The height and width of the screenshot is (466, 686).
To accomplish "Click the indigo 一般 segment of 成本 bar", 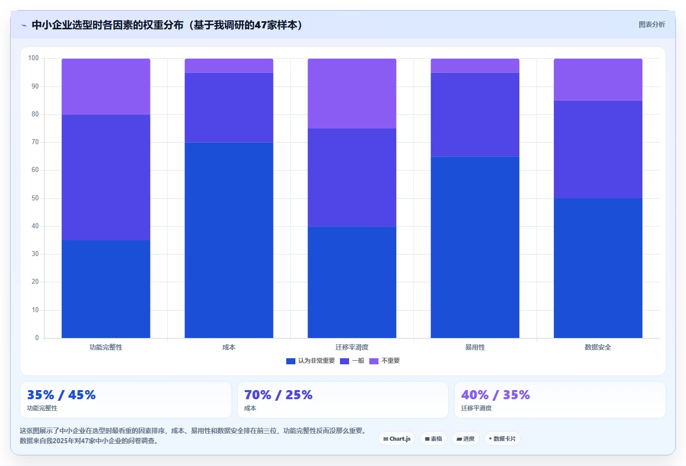I will click(x=229, y=108).
